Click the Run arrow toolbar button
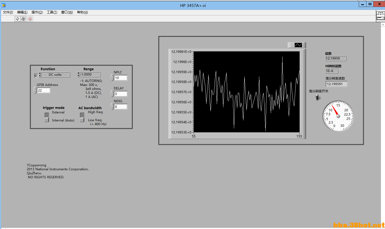 [x=17, y=19]
